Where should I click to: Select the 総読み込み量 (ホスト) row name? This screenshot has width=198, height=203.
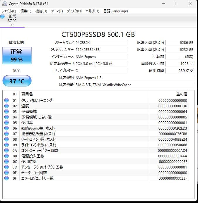pos(38,128)
